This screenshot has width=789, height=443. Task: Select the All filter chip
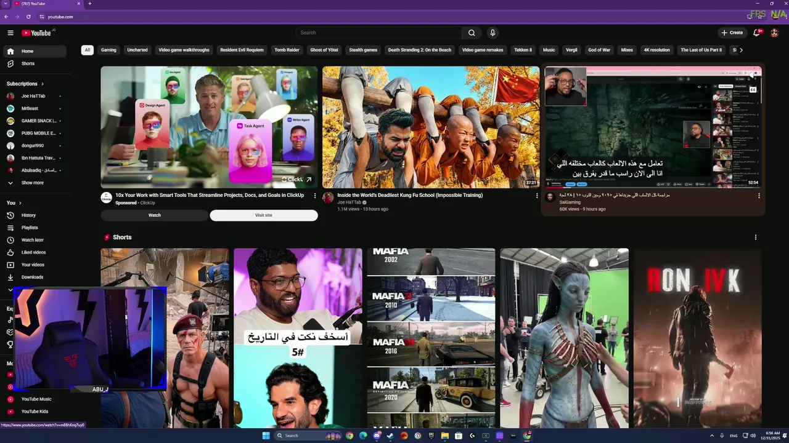[88, 50]
